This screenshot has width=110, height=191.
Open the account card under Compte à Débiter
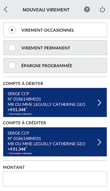(x=55, y=103)
